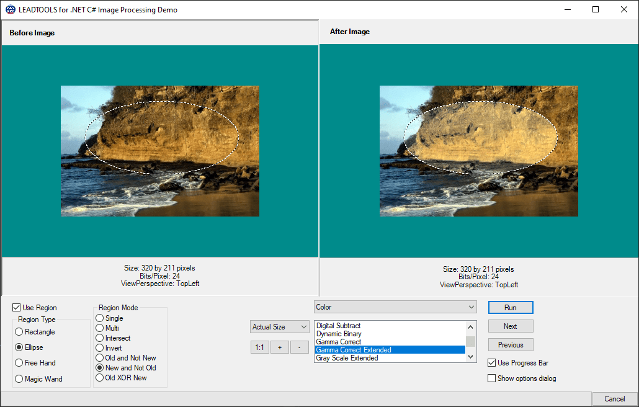
Task: Click Run to apply the effect
Action: tap(510, 307)
